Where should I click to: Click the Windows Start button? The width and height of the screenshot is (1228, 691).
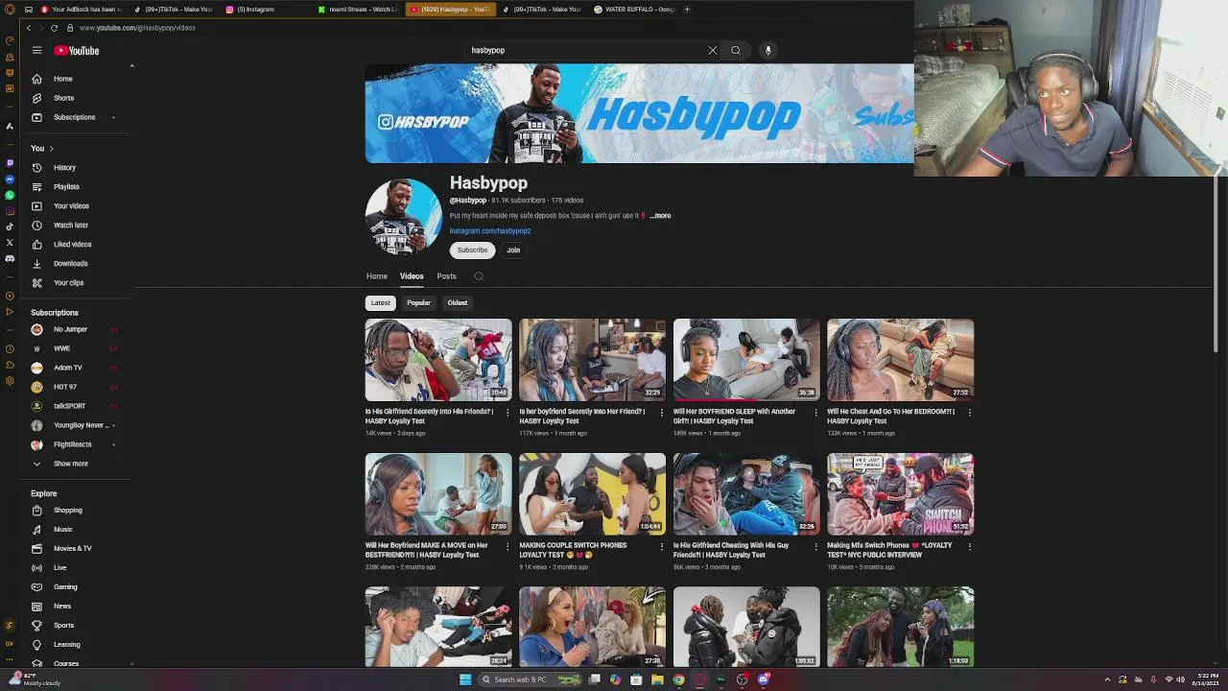tap(465, 679)
